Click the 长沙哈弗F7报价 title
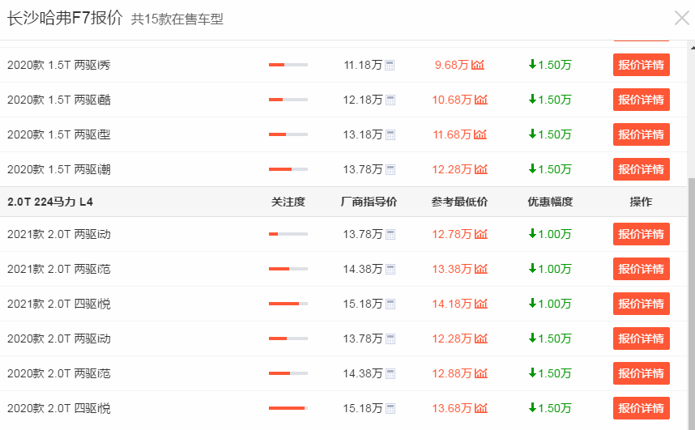This screenshot has width=695, height=430. [x=65, y=18]
